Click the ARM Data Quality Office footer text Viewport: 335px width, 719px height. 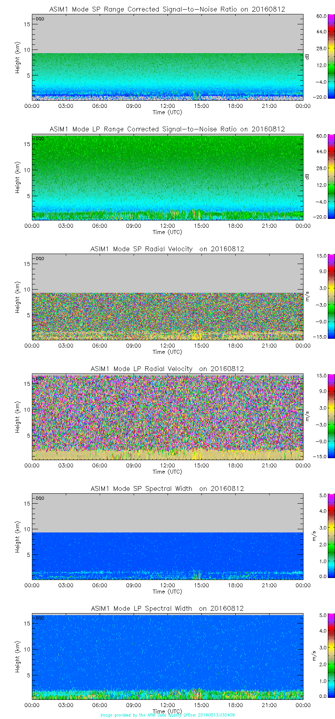pyautogui.click(x=167, y=715)
